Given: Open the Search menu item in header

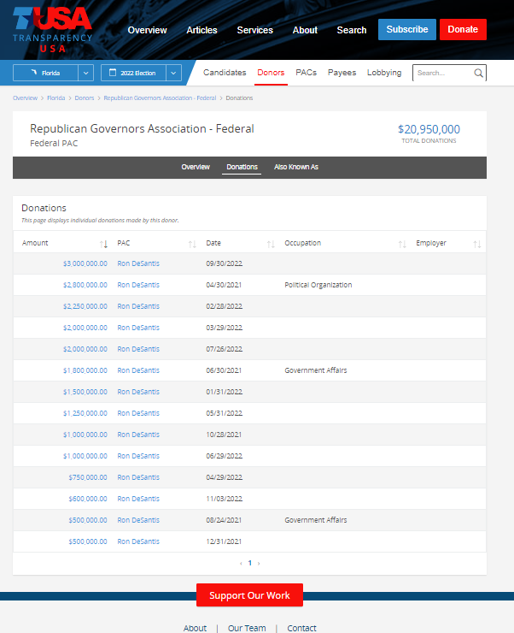Looking at the screenshot, I should tap(352, 30).
